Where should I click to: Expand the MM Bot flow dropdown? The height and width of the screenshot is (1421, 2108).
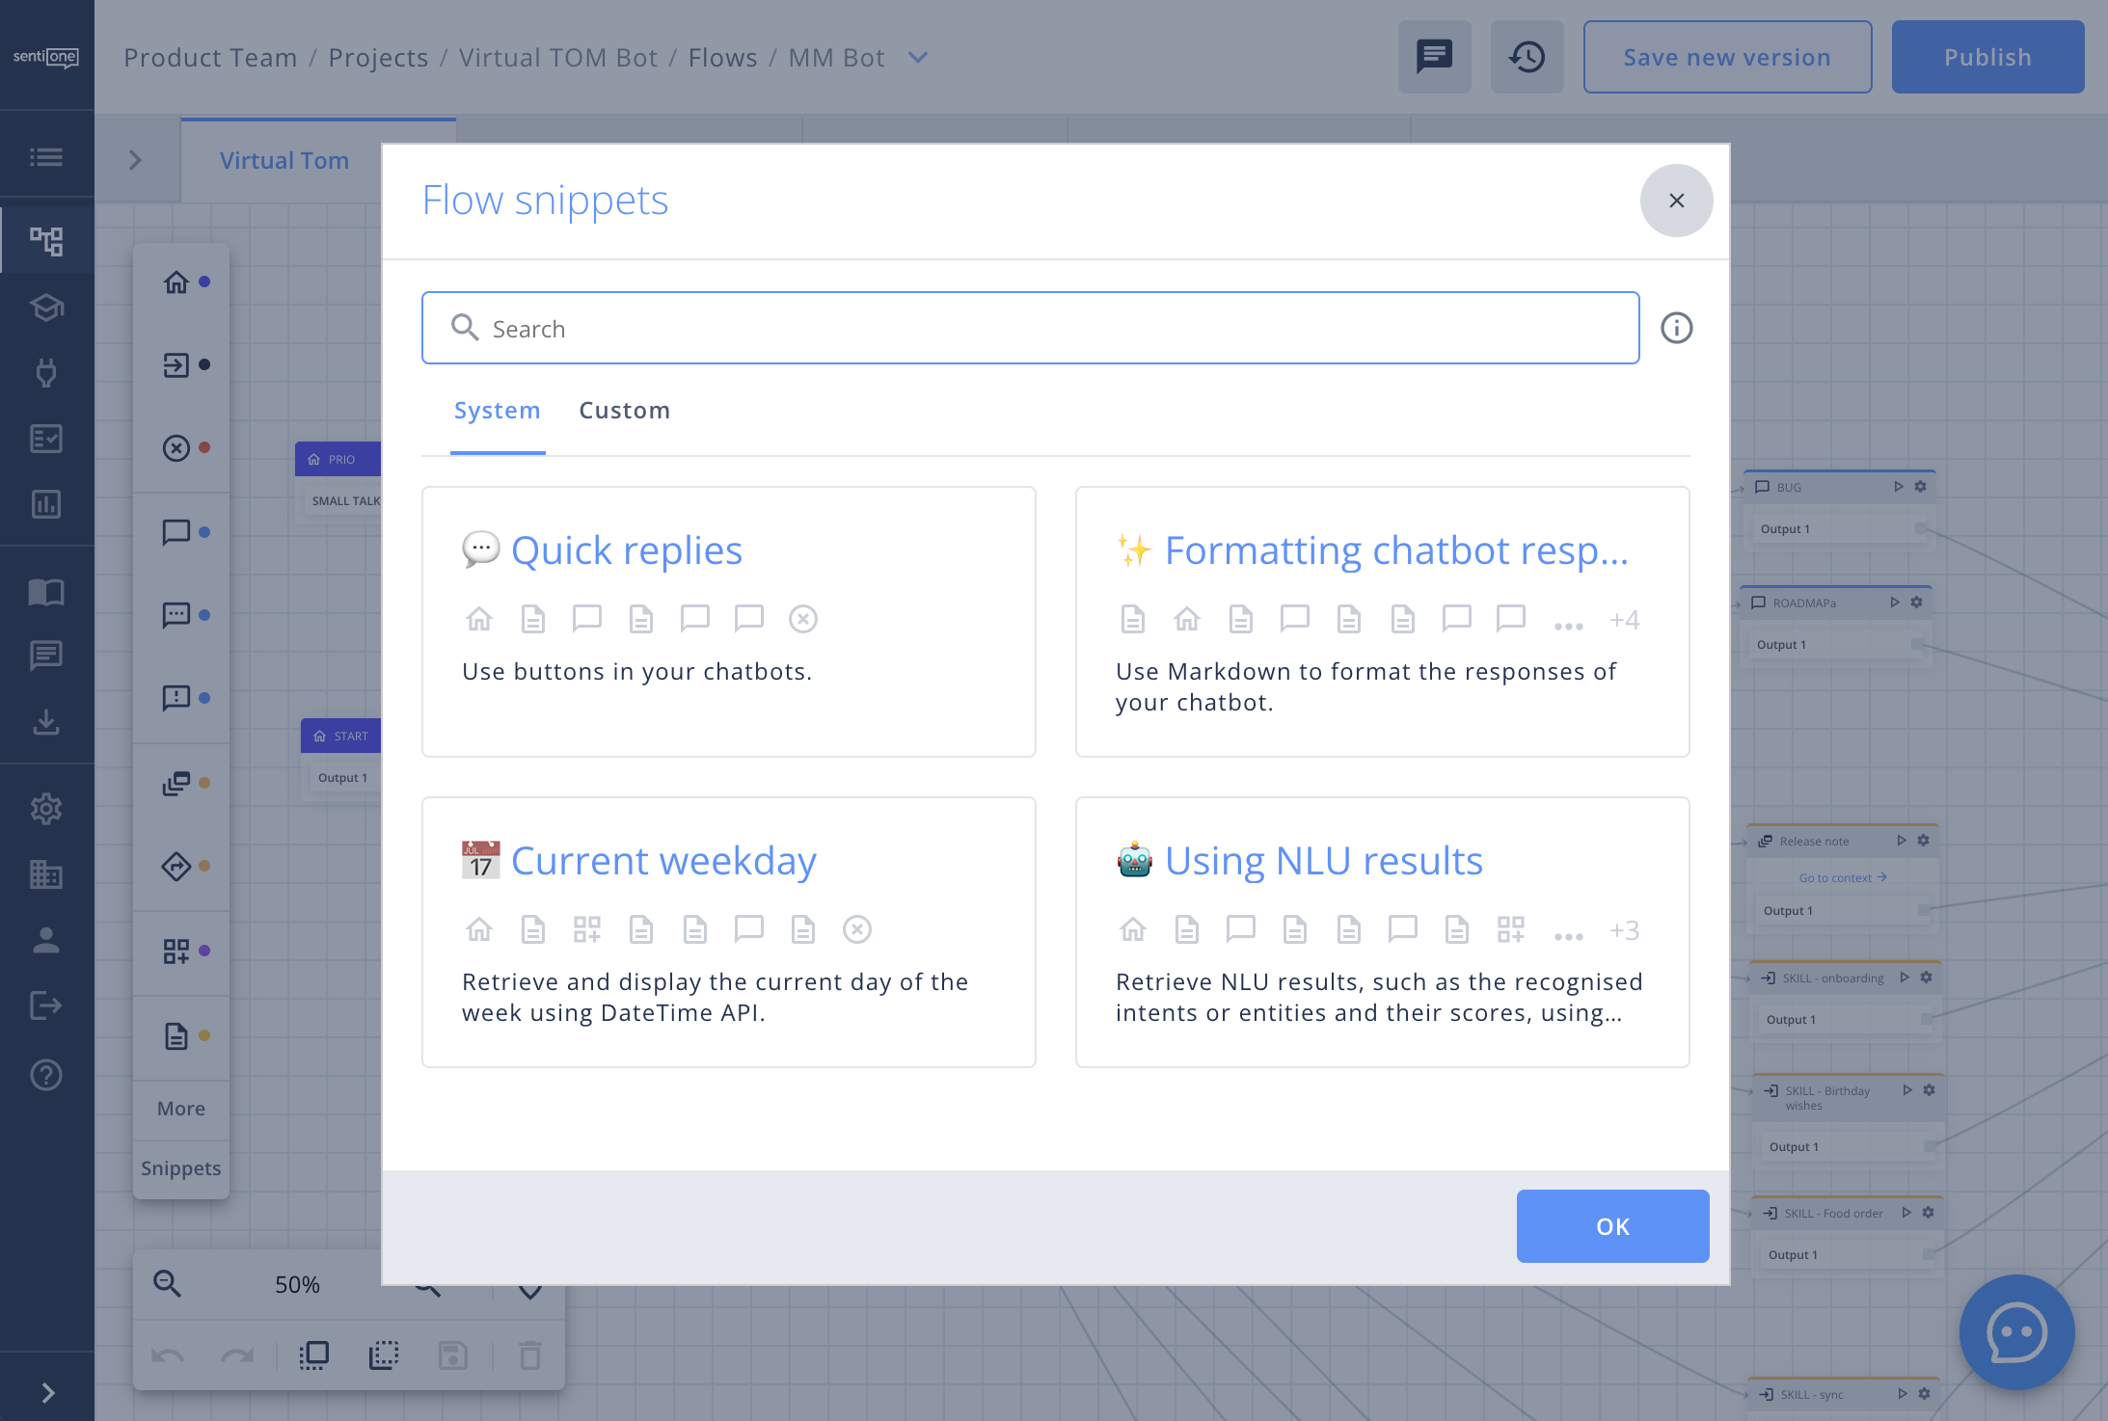click(918, 58)
